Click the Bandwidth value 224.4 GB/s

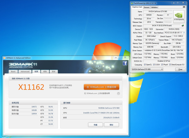177,47
